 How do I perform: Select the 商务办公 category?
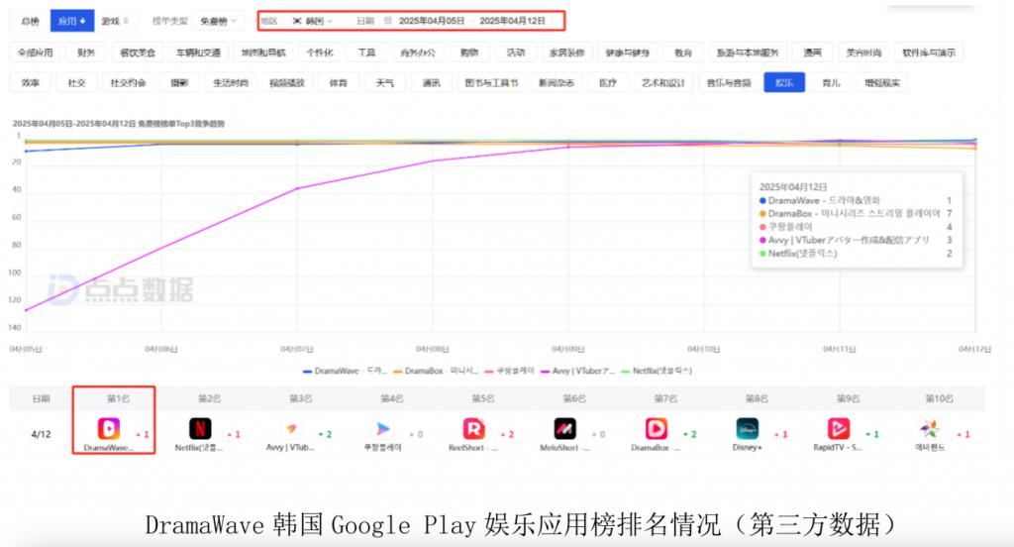[x=418, y=53]
